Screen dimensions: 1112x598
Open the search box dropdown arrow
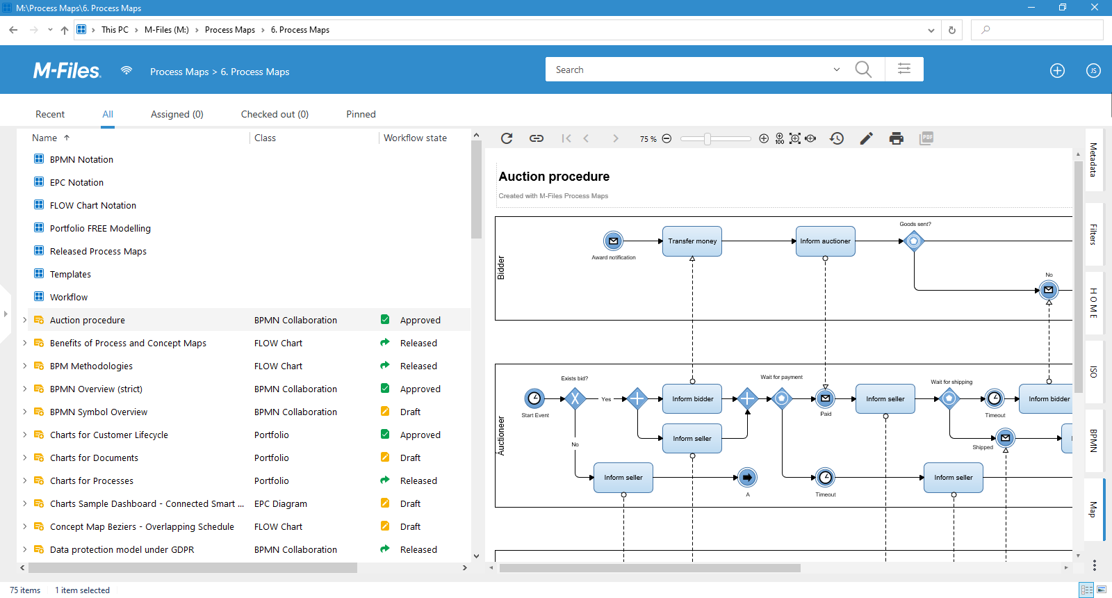coord(836,70)
